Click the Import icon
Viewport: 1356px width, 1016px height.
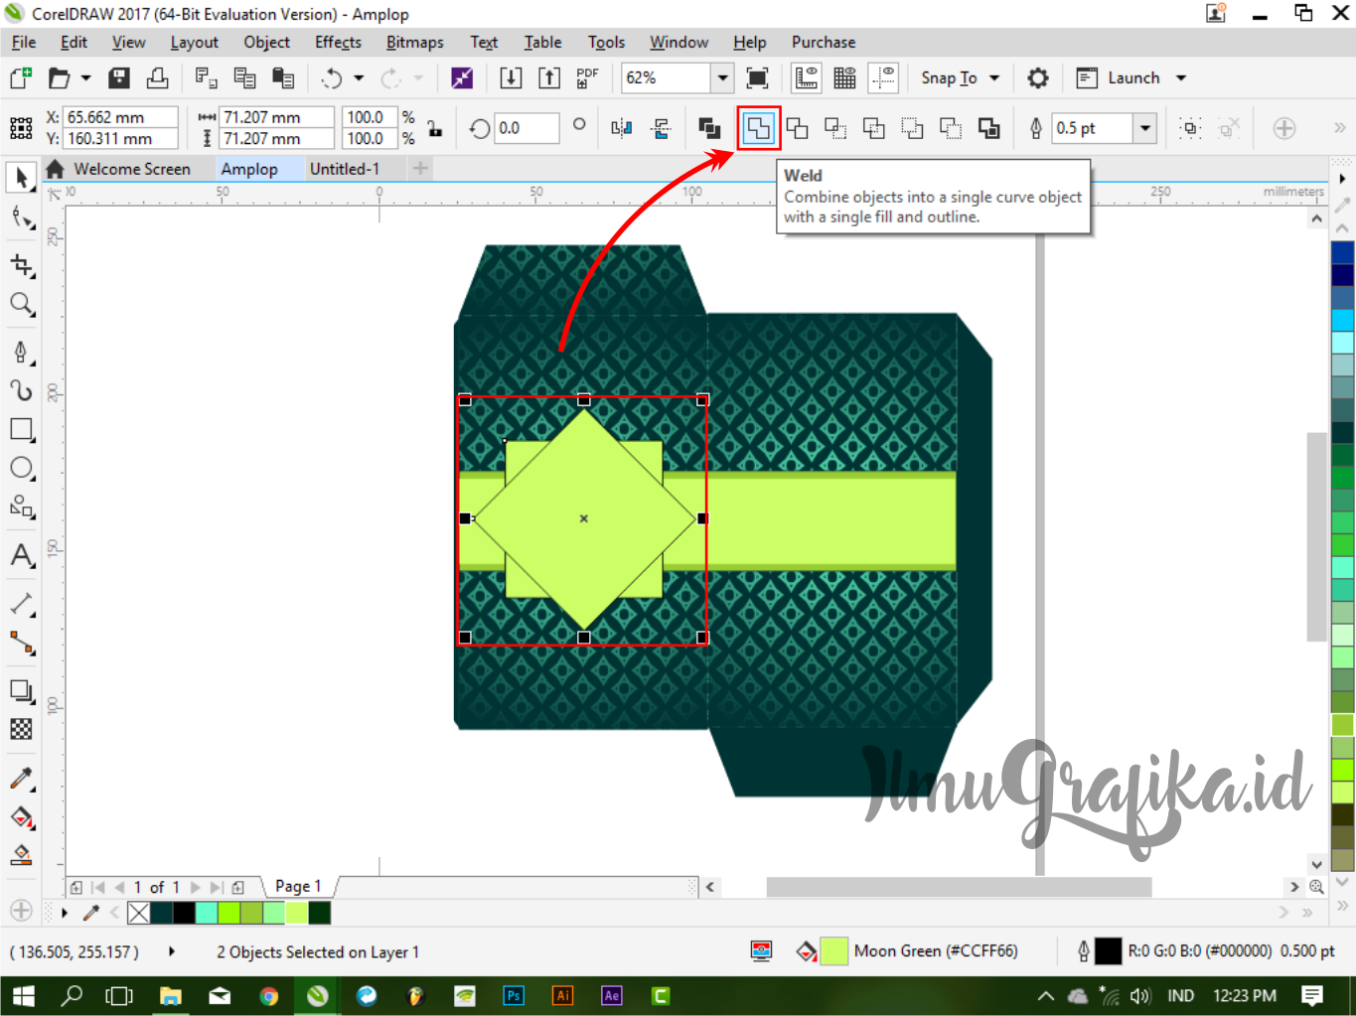[x=511, y=77]
